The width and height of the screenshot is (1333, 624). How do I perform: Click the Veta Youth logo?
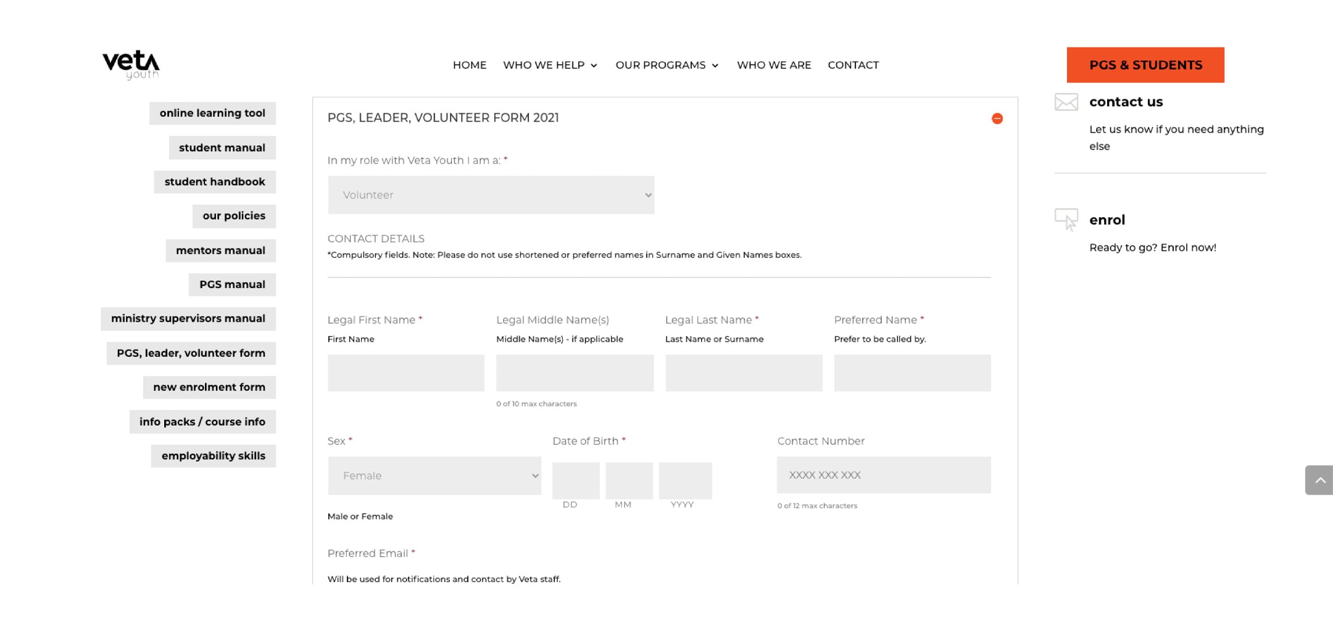point(131,65)
